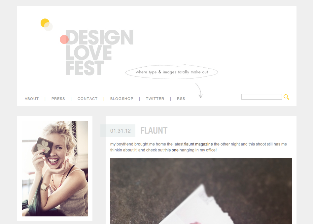Open the RSS feed link

(181, 99)
